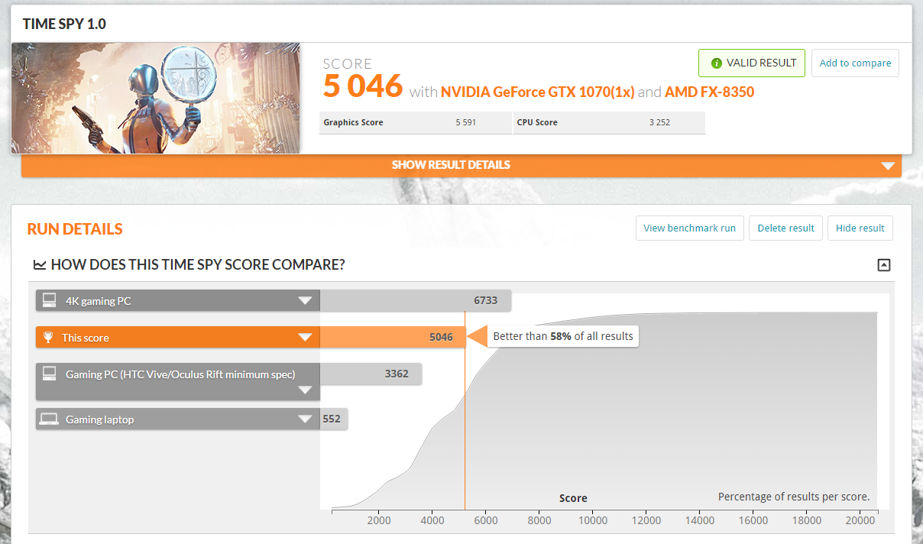Click the Graphics Score label
923x544 pixels.
pyautogui.click(x=353, y=122)
